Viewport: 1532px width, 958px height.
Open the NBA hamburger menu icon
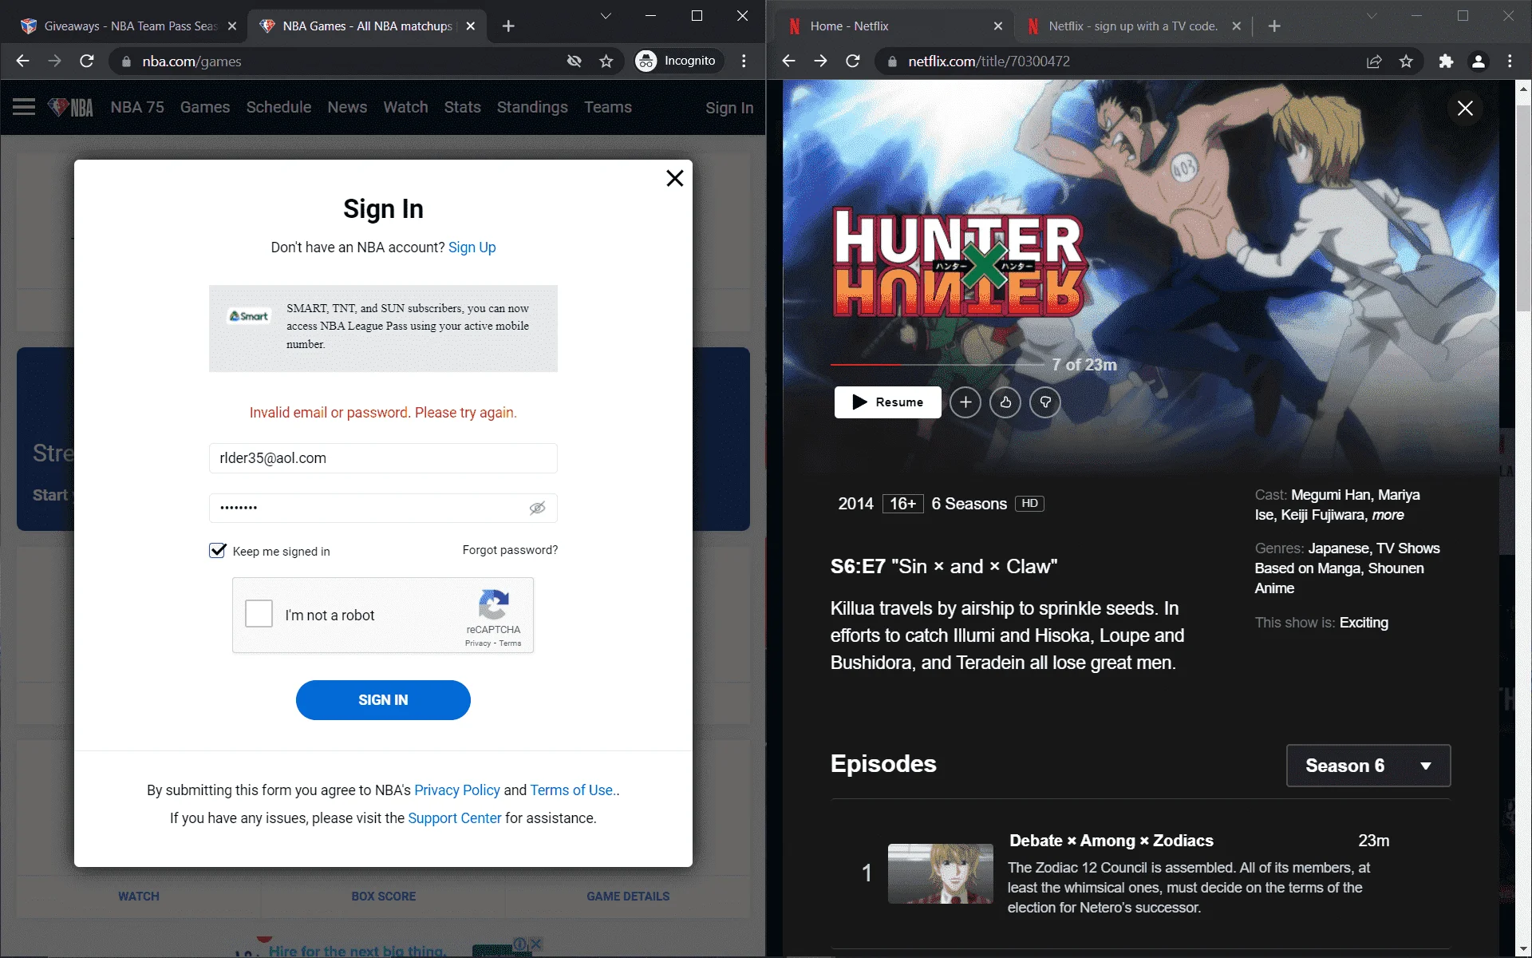click(x=24, y=107)
